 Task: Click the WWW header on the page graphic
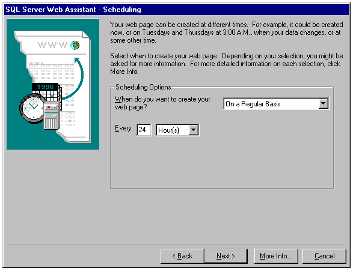52,45
